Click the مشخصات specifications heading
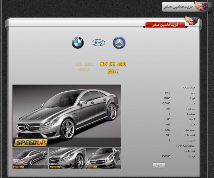Viewport: 214px width, 178px height. [189, 87]
